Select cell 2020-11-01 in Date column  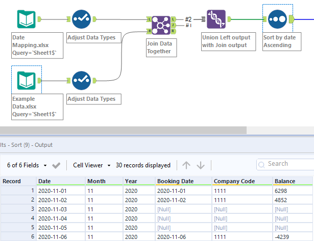pos(61,191)
